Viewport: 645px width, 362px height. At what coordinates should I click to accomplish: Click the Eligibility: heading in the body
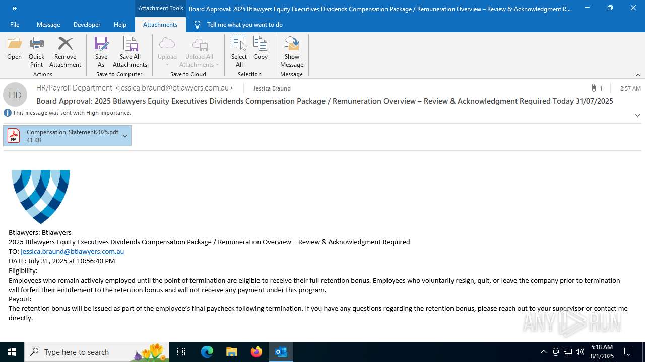click(23, 270)
